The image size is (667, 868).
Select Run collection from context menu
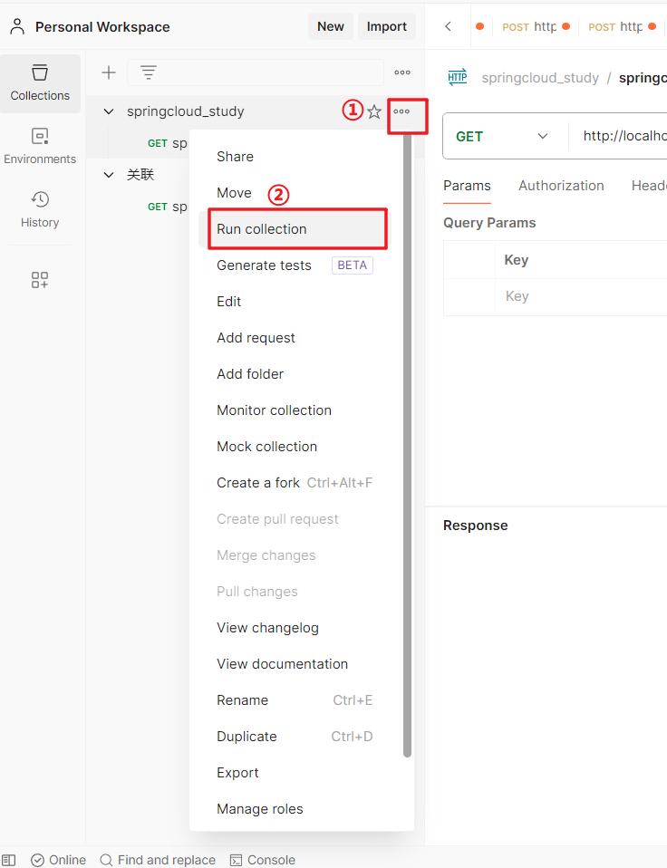tap(262, 229)
